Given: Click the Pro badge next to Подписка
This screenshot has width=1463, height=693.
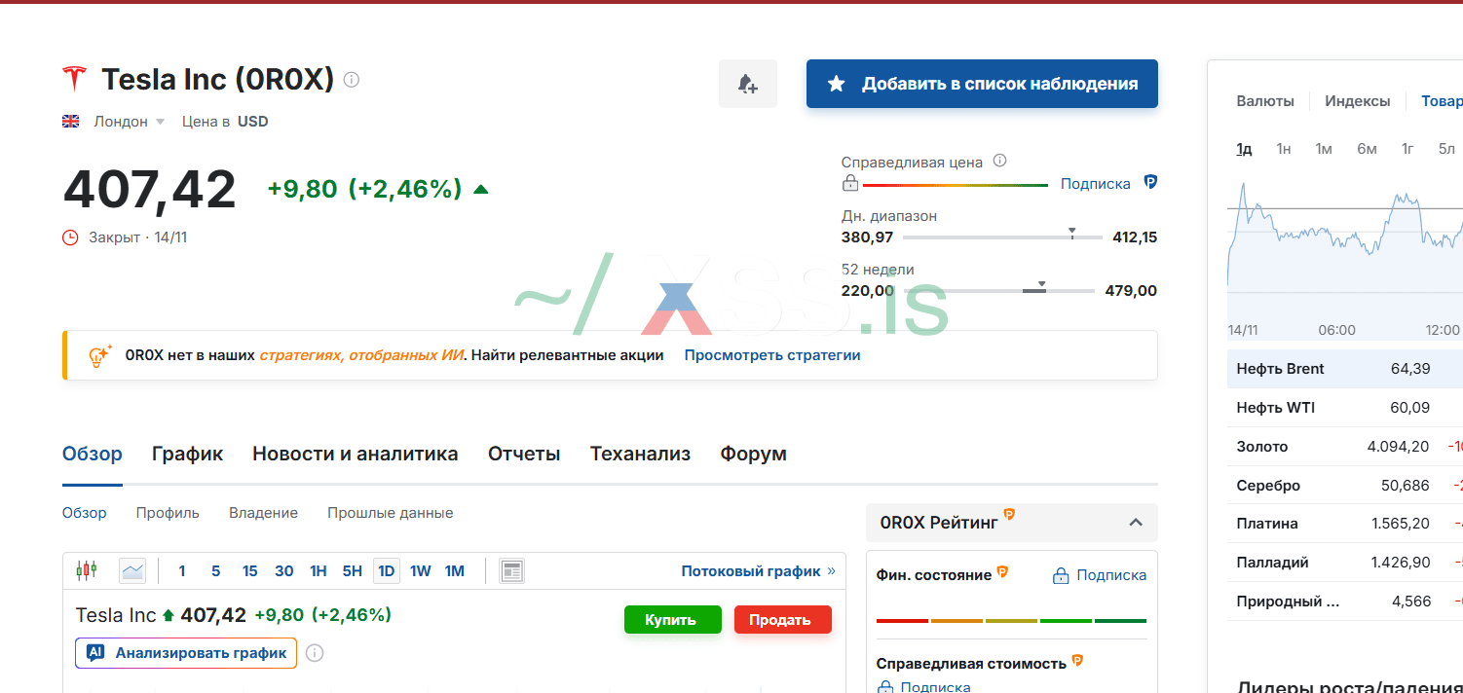Looking at the screenshot, I should [1150, 183].
